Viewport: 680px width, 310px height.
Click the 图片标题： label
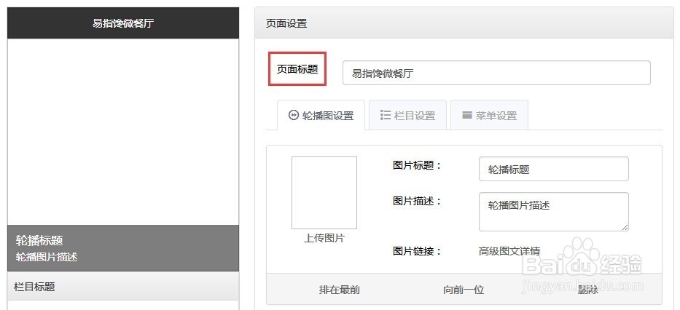click(x=417, y=165)
